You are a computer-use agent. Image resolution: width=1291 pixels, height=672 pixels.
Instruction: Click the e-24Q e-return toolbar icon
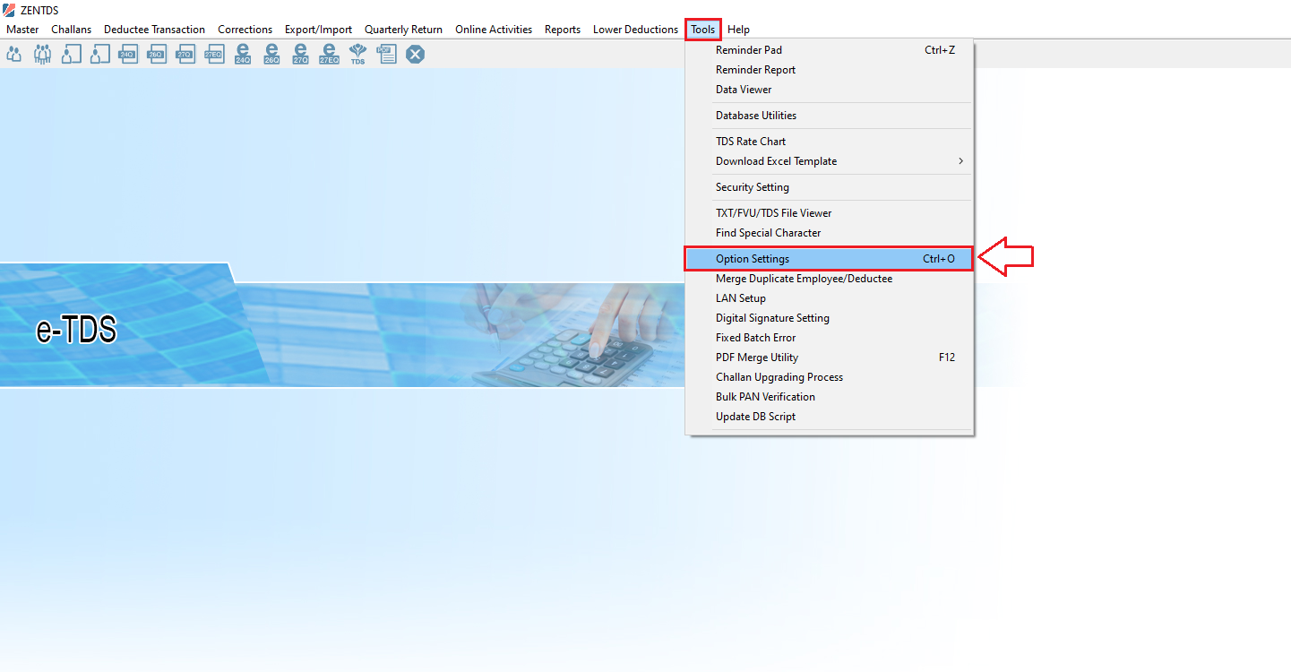pyautogui.click(x=243, y=55)
